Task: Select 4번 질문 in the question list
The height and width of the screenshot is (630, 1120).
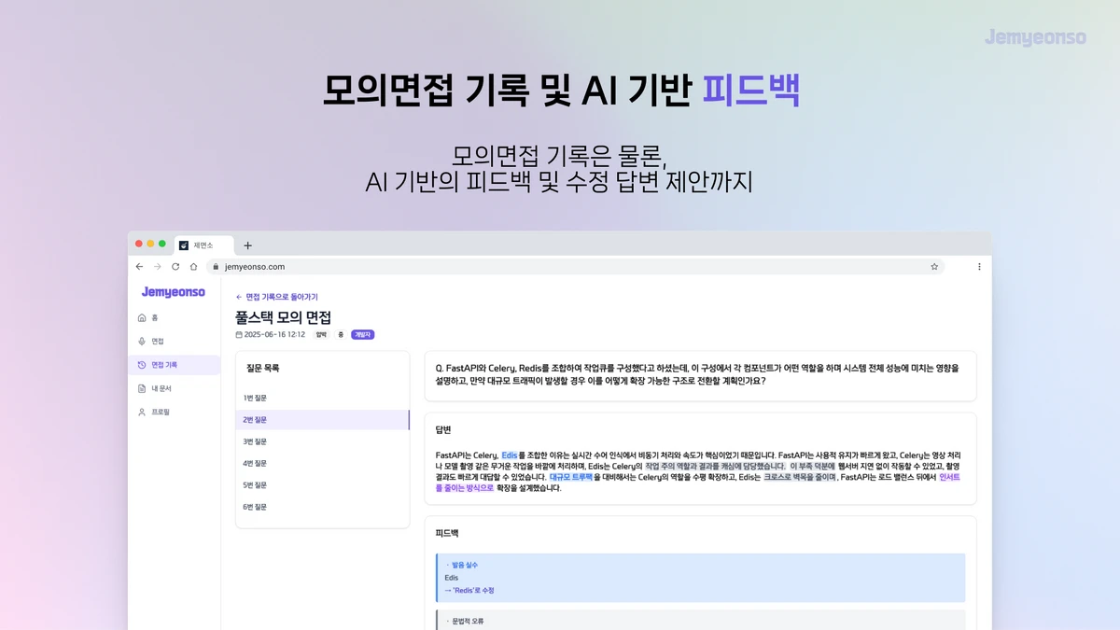Action: [x=322, y=464]
